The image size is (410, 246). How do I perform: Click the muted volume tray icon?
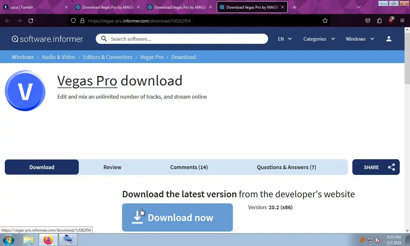378,240
